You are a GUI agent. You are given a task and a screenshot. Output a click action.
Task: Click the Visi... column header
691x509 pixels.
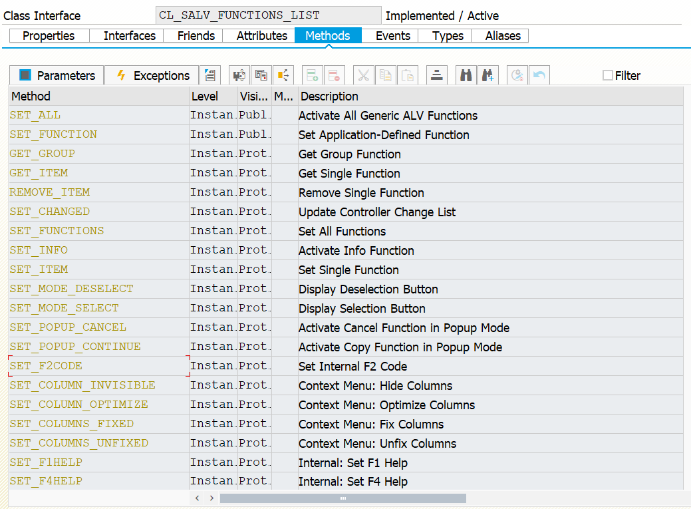[x=254, y=96]
